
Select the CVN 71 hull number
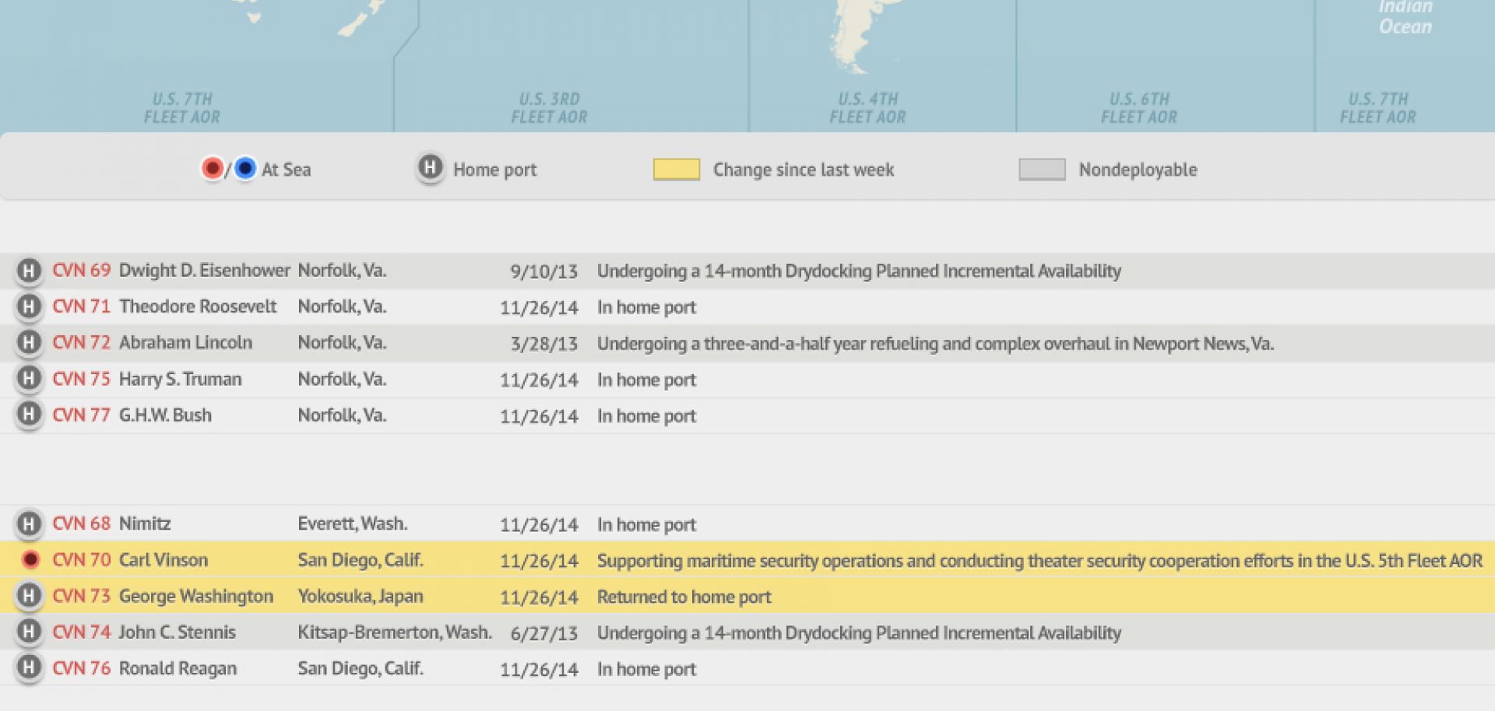pos(81,306)
